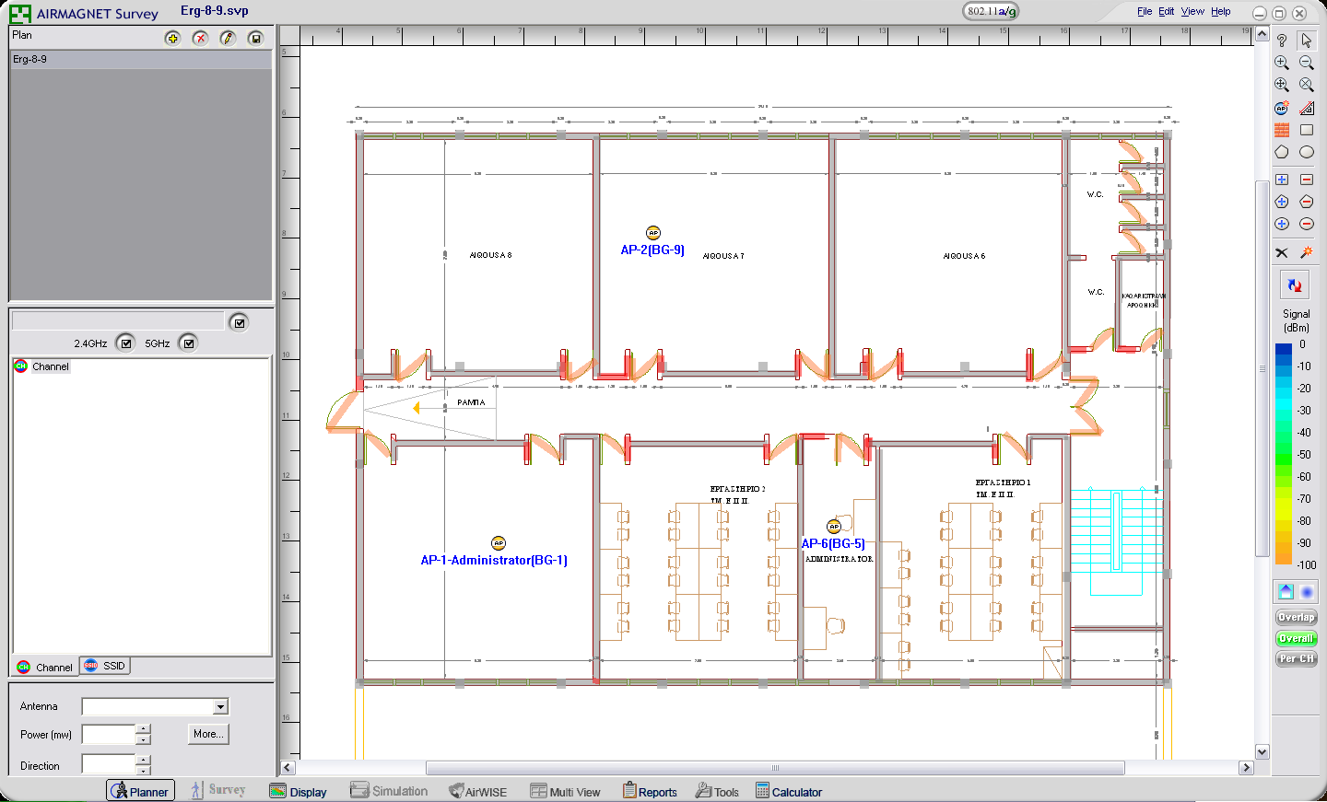Click the magic wand icon

[x=1307, y=252]
